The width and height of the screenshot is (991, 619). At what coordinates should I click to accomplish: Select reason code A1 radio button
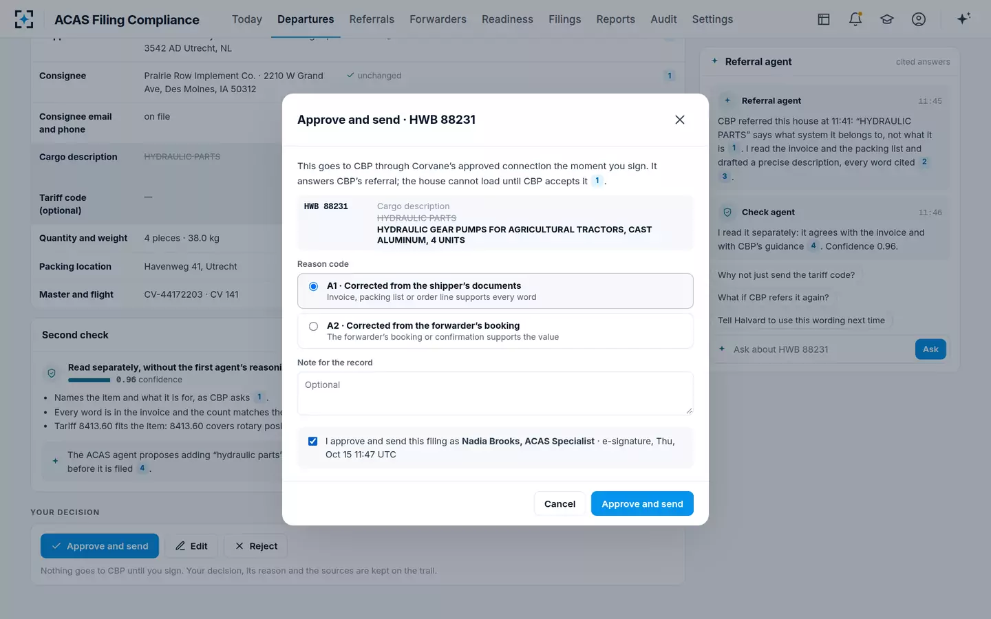pyautogui.click(x=313, y=286)
